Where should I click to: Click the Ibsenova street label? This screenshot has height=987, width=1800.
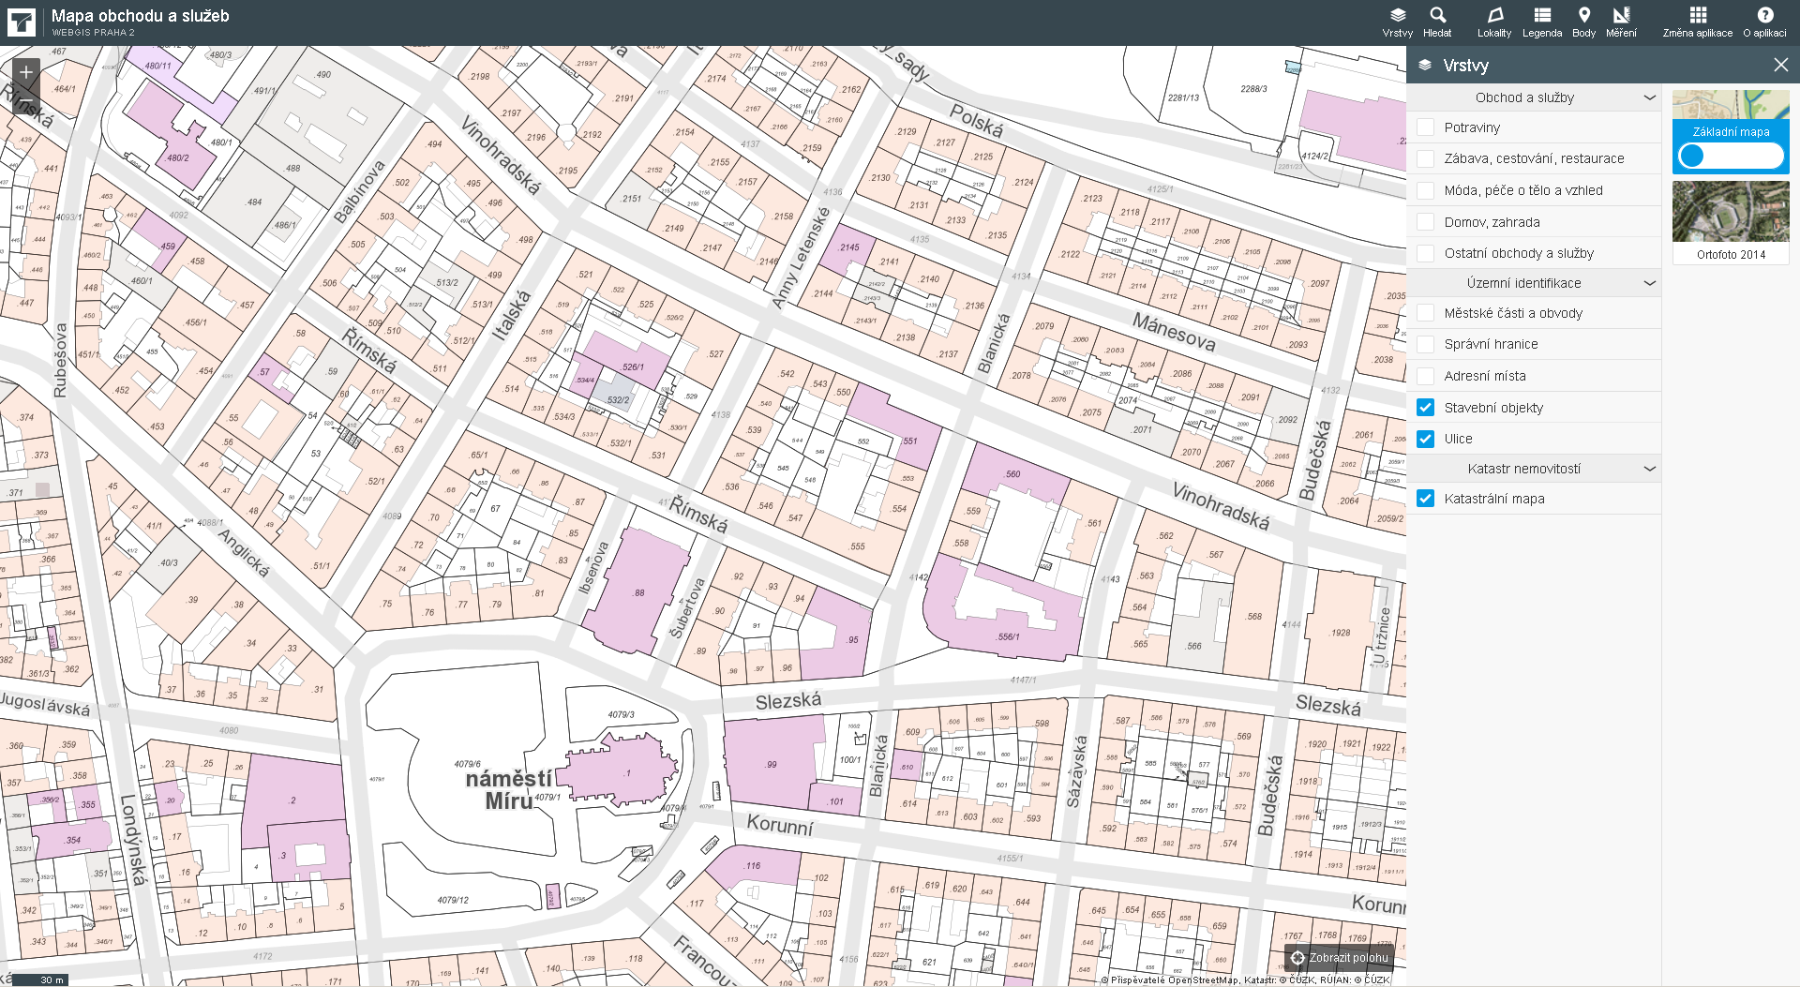click(593, 567)
